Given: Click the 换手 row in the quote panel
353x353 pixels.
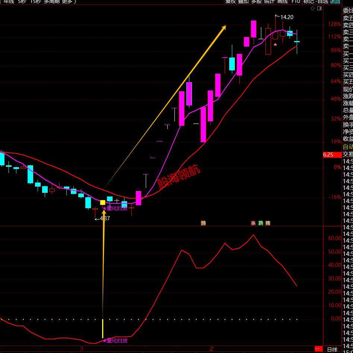Looking at the screenshot, I should pos(348,125).
